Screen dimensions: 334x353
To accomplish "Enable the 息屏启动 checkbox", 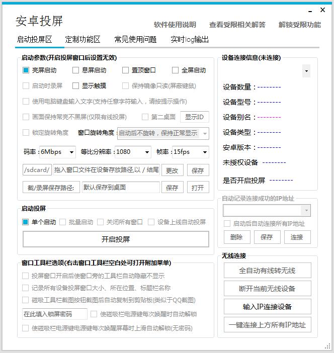I will (75, 70).
